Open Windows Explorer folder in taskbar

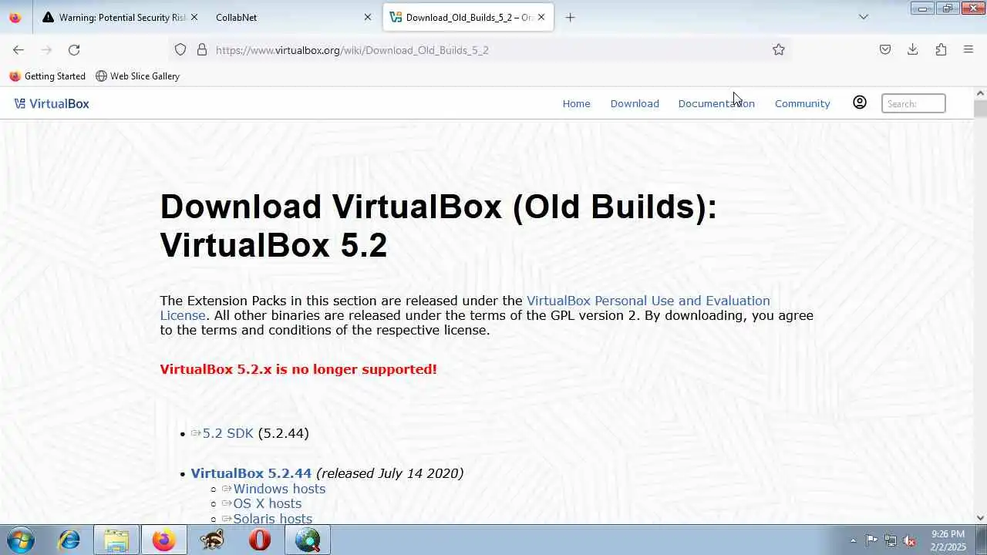click(116, 540)
